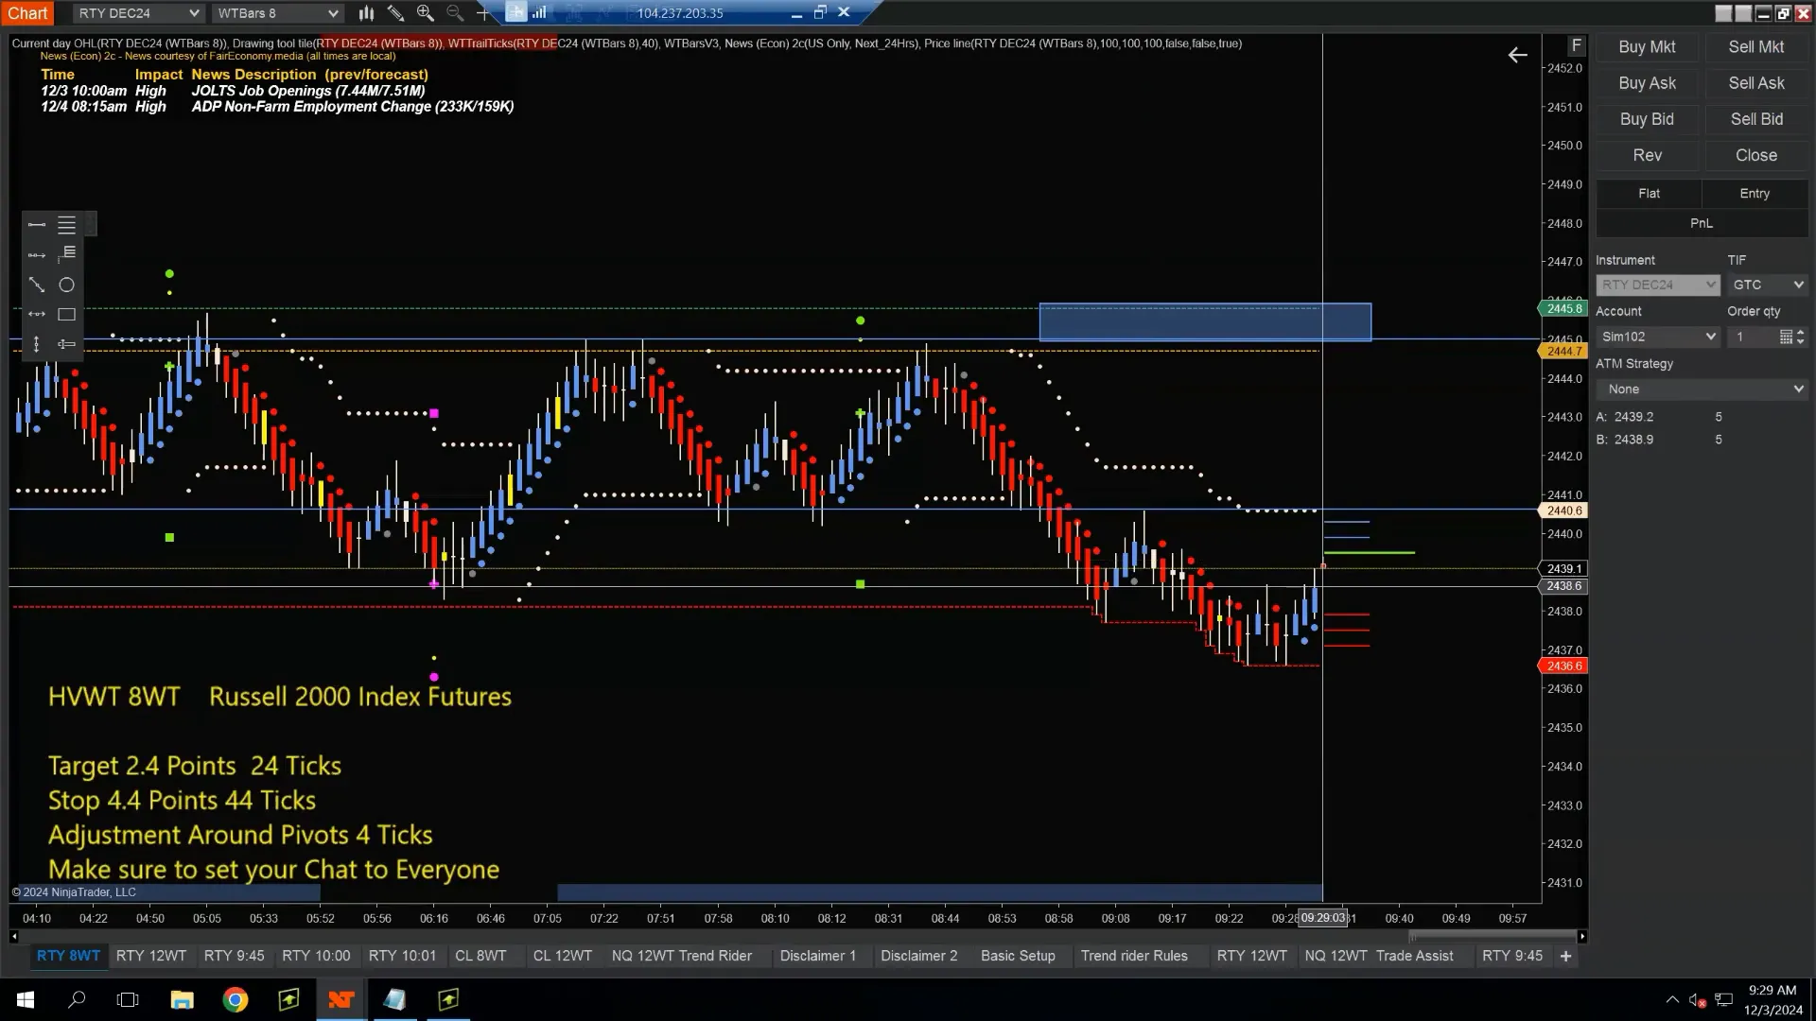Select the vertical line tool
1816x1021 pixels.
[37, 344]
